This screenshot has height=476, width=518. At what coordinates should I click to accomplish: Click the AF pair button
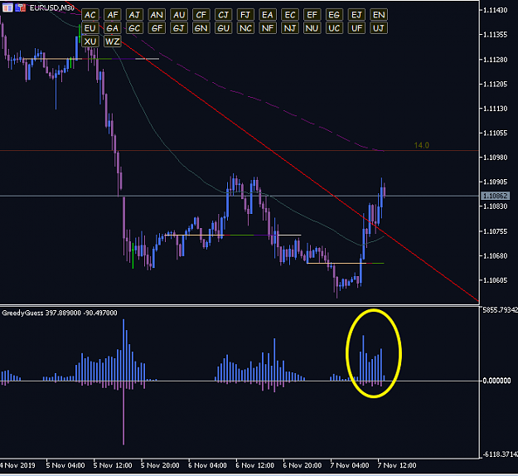pos(113,15)
